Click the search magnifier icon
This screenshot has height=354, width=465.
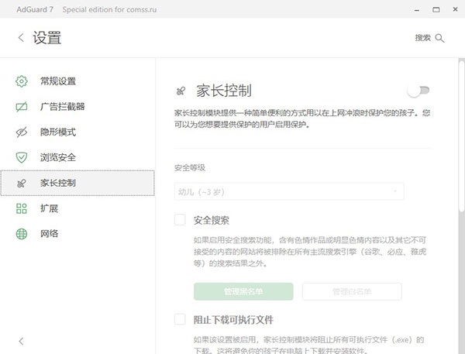pos(440,38)
